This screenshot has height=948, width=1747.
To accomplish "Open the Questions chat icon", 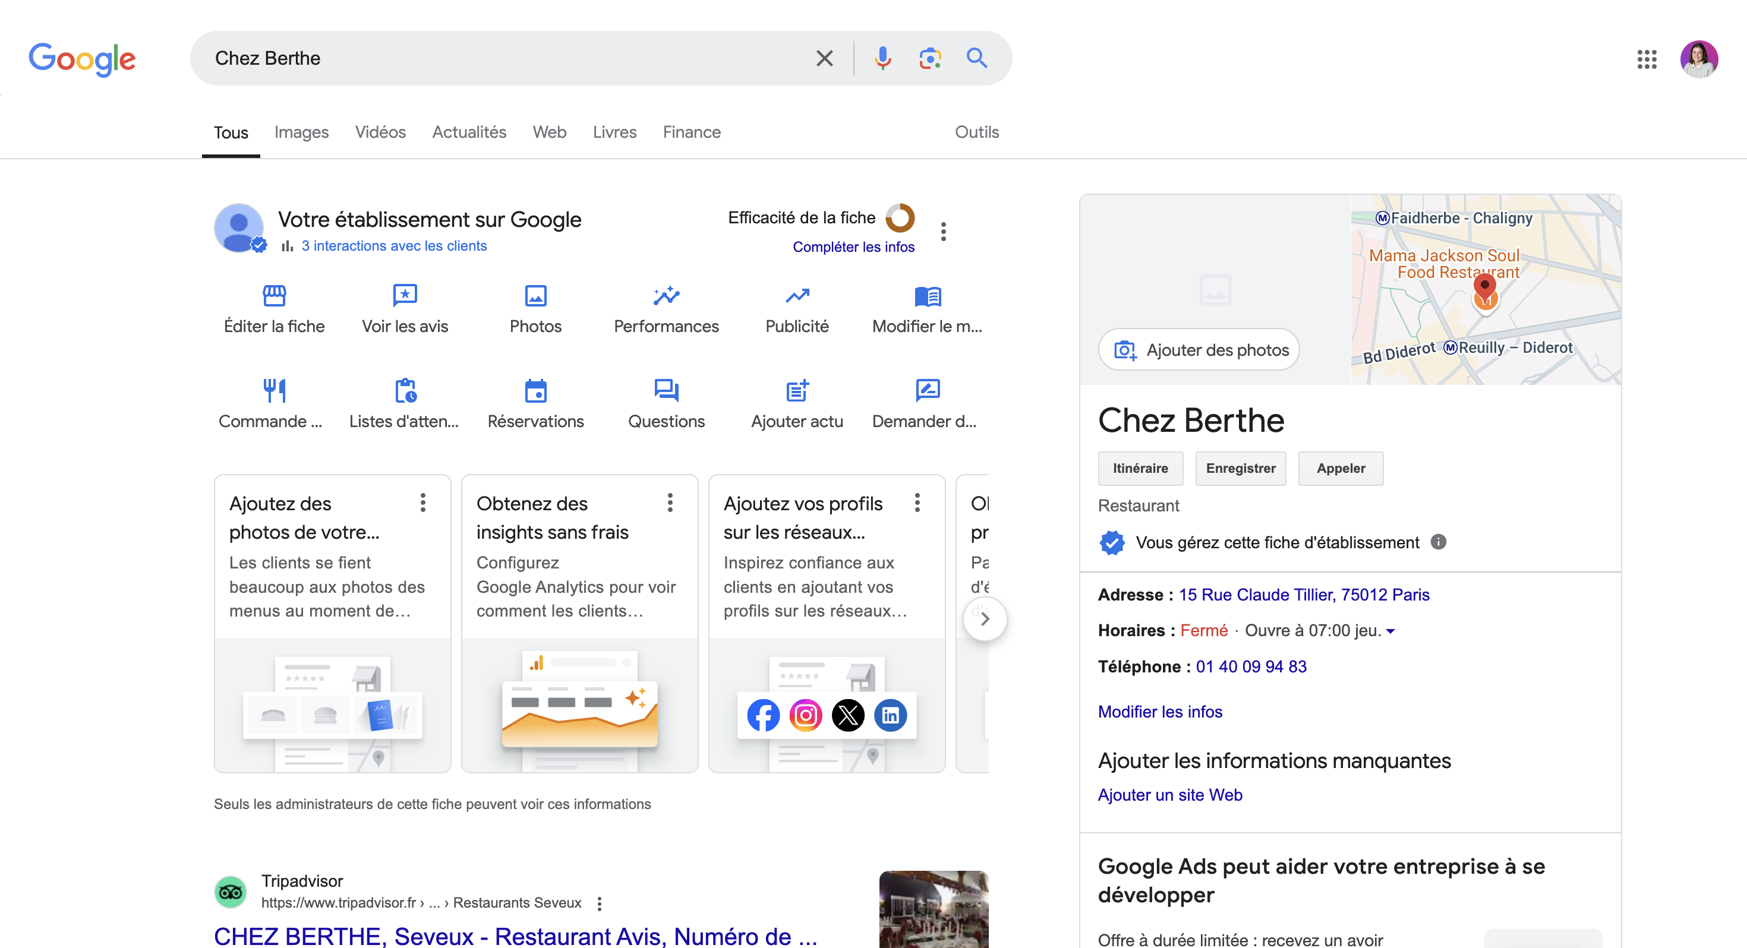I will click(666, 391).
